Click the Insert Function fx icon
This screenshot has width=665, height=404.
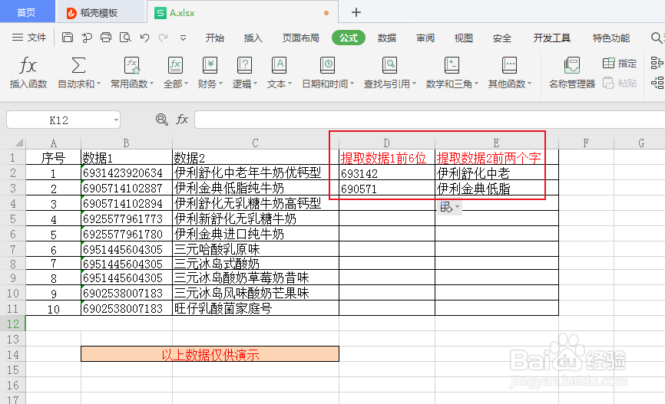pos(28,66)
